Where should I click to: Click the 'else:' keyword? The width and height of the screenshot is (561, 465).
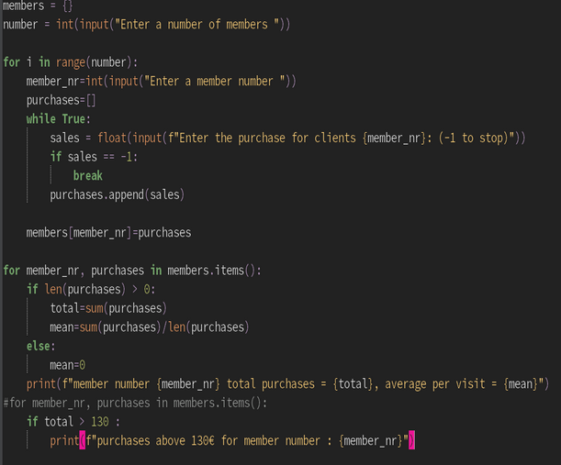pos(40,347)
